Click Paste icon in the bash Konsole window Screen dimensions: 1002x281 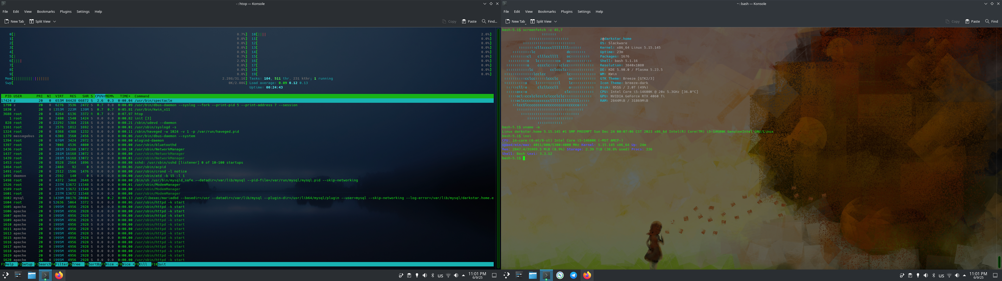[967, 21]
